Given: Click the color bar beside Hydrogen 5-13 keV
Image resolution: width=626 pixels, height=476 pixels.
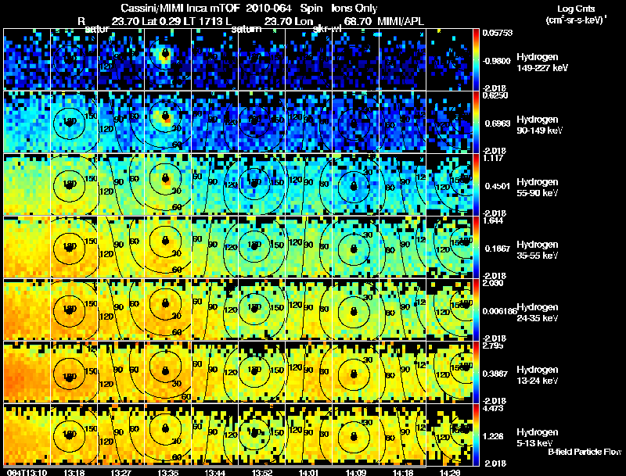Looking at the screenshot, I should 476,435.
